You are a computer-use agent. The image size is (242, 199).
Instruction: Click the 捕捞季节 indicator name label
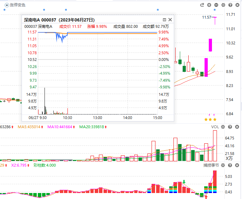tap(211, 165)
